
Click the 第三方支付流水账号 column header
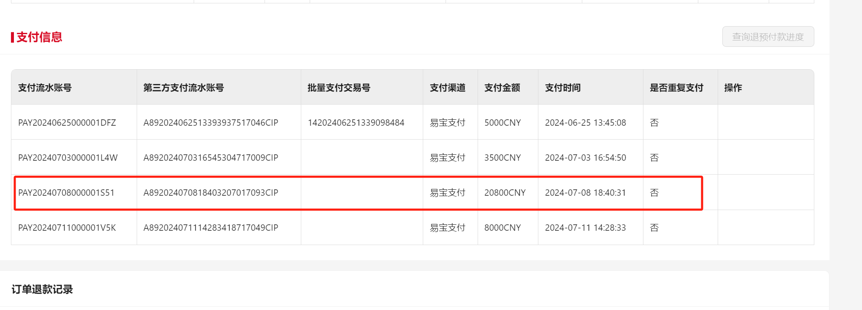(x=184, y=88)
